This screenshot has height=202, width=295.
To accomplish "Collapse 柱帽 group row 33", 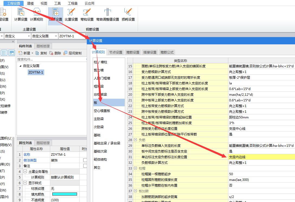I will coord(135,168).
